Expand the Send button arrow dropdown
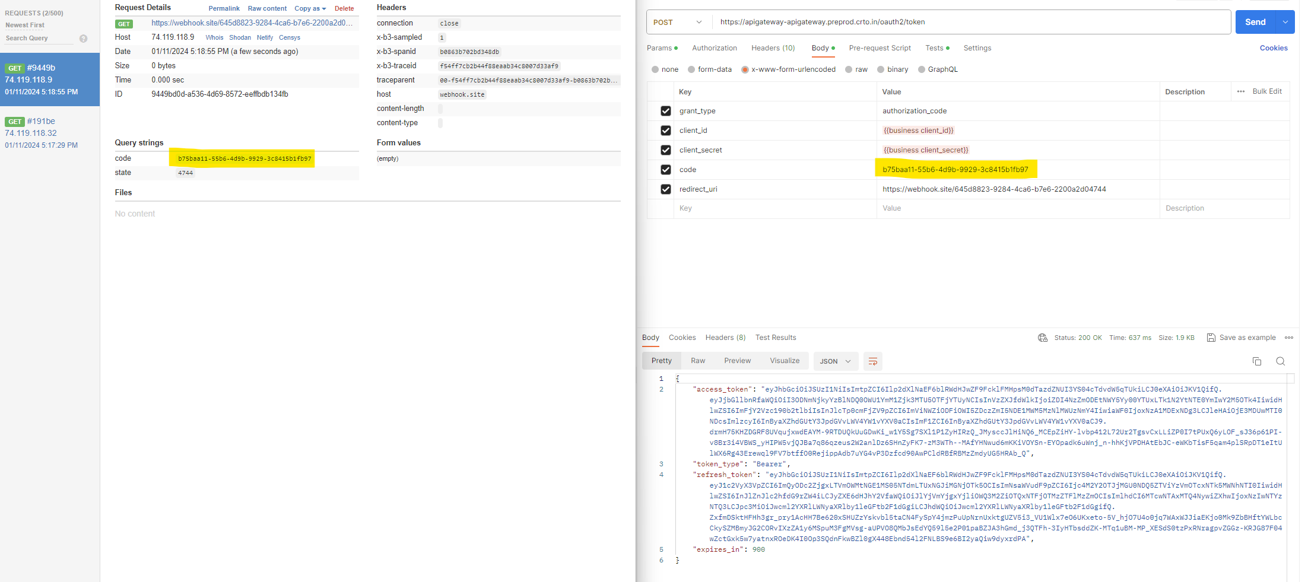 pos(1285,22)
